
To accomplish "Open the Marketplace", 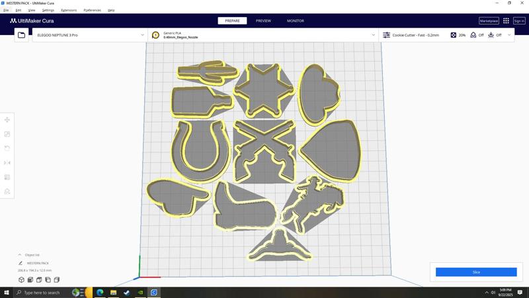I will [489, 21].
